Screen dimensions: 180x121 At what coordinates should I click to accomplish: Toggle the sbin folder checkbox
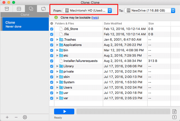(52, 77)
